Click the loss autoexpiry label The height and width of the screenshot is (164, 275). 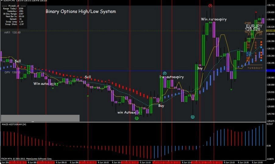coord(172,77)
